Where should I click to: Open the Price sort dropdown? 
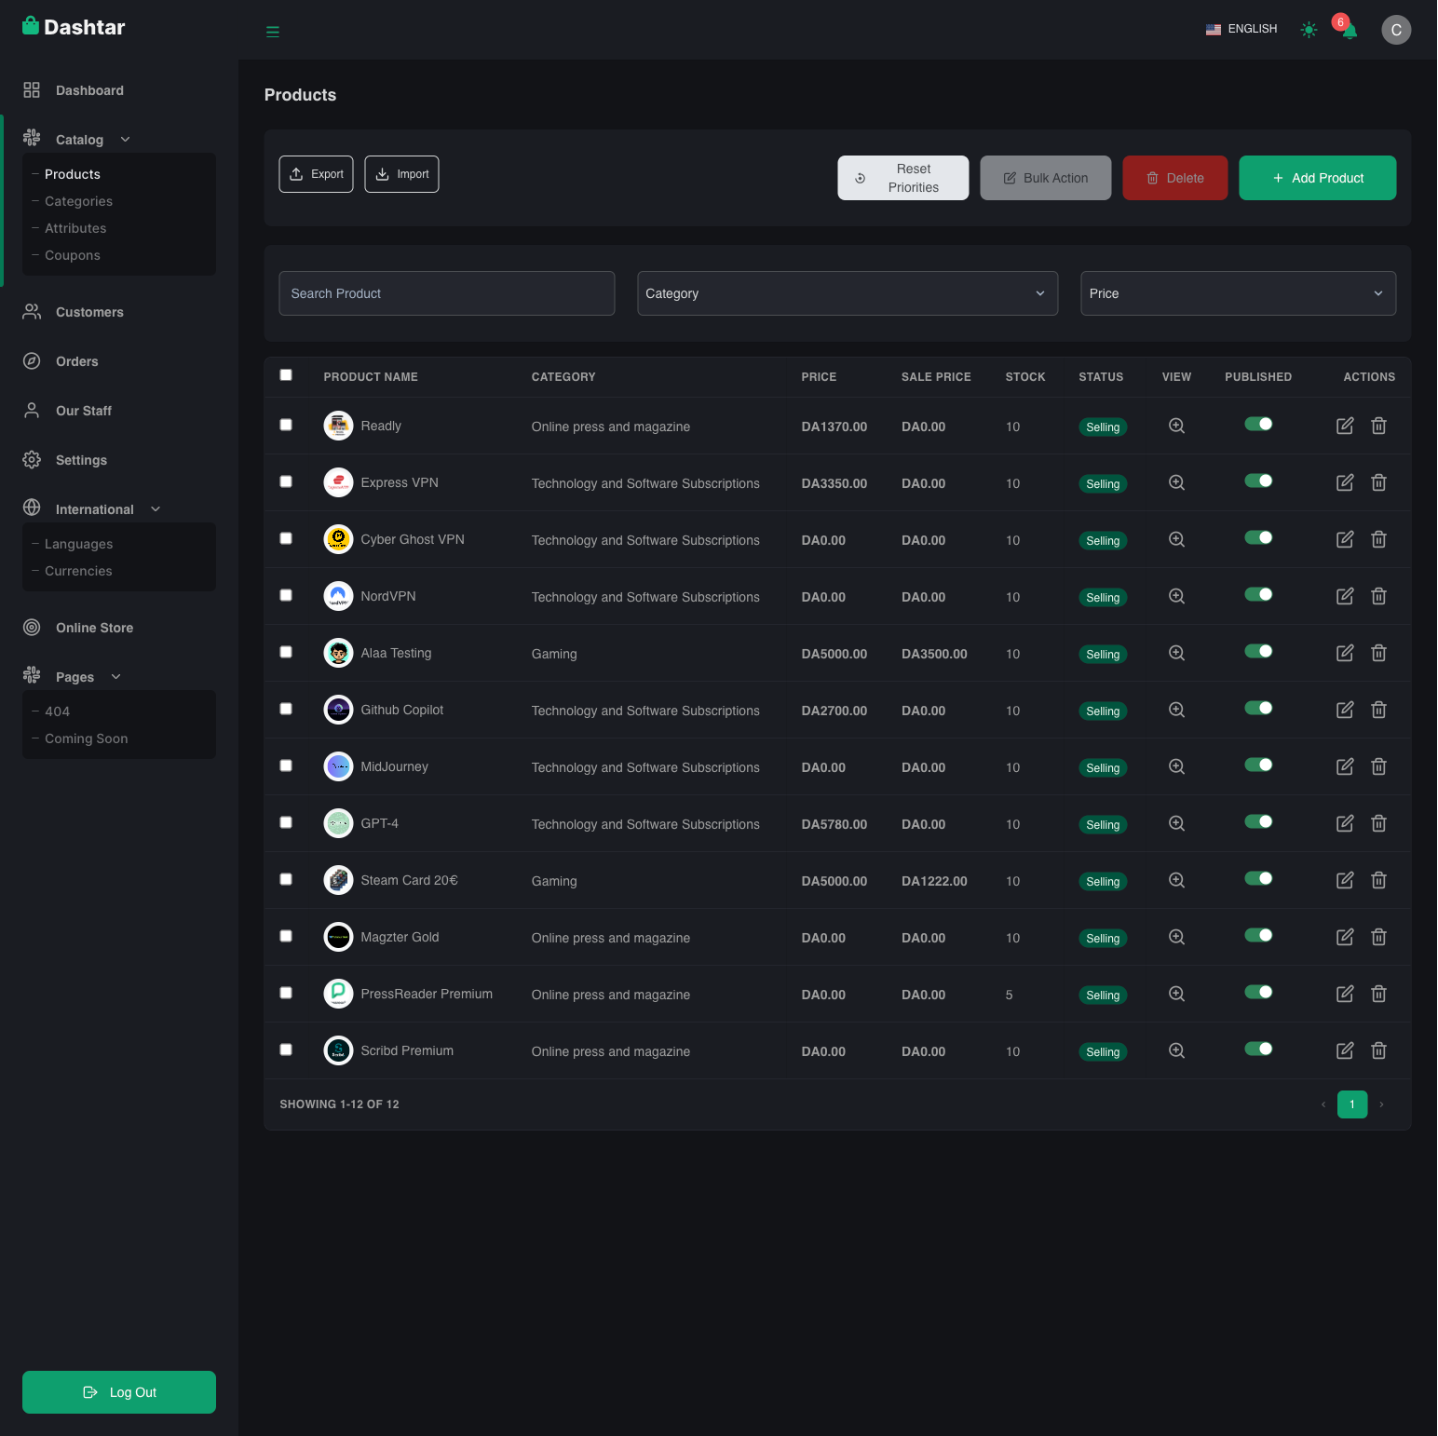click(1237, 293)
